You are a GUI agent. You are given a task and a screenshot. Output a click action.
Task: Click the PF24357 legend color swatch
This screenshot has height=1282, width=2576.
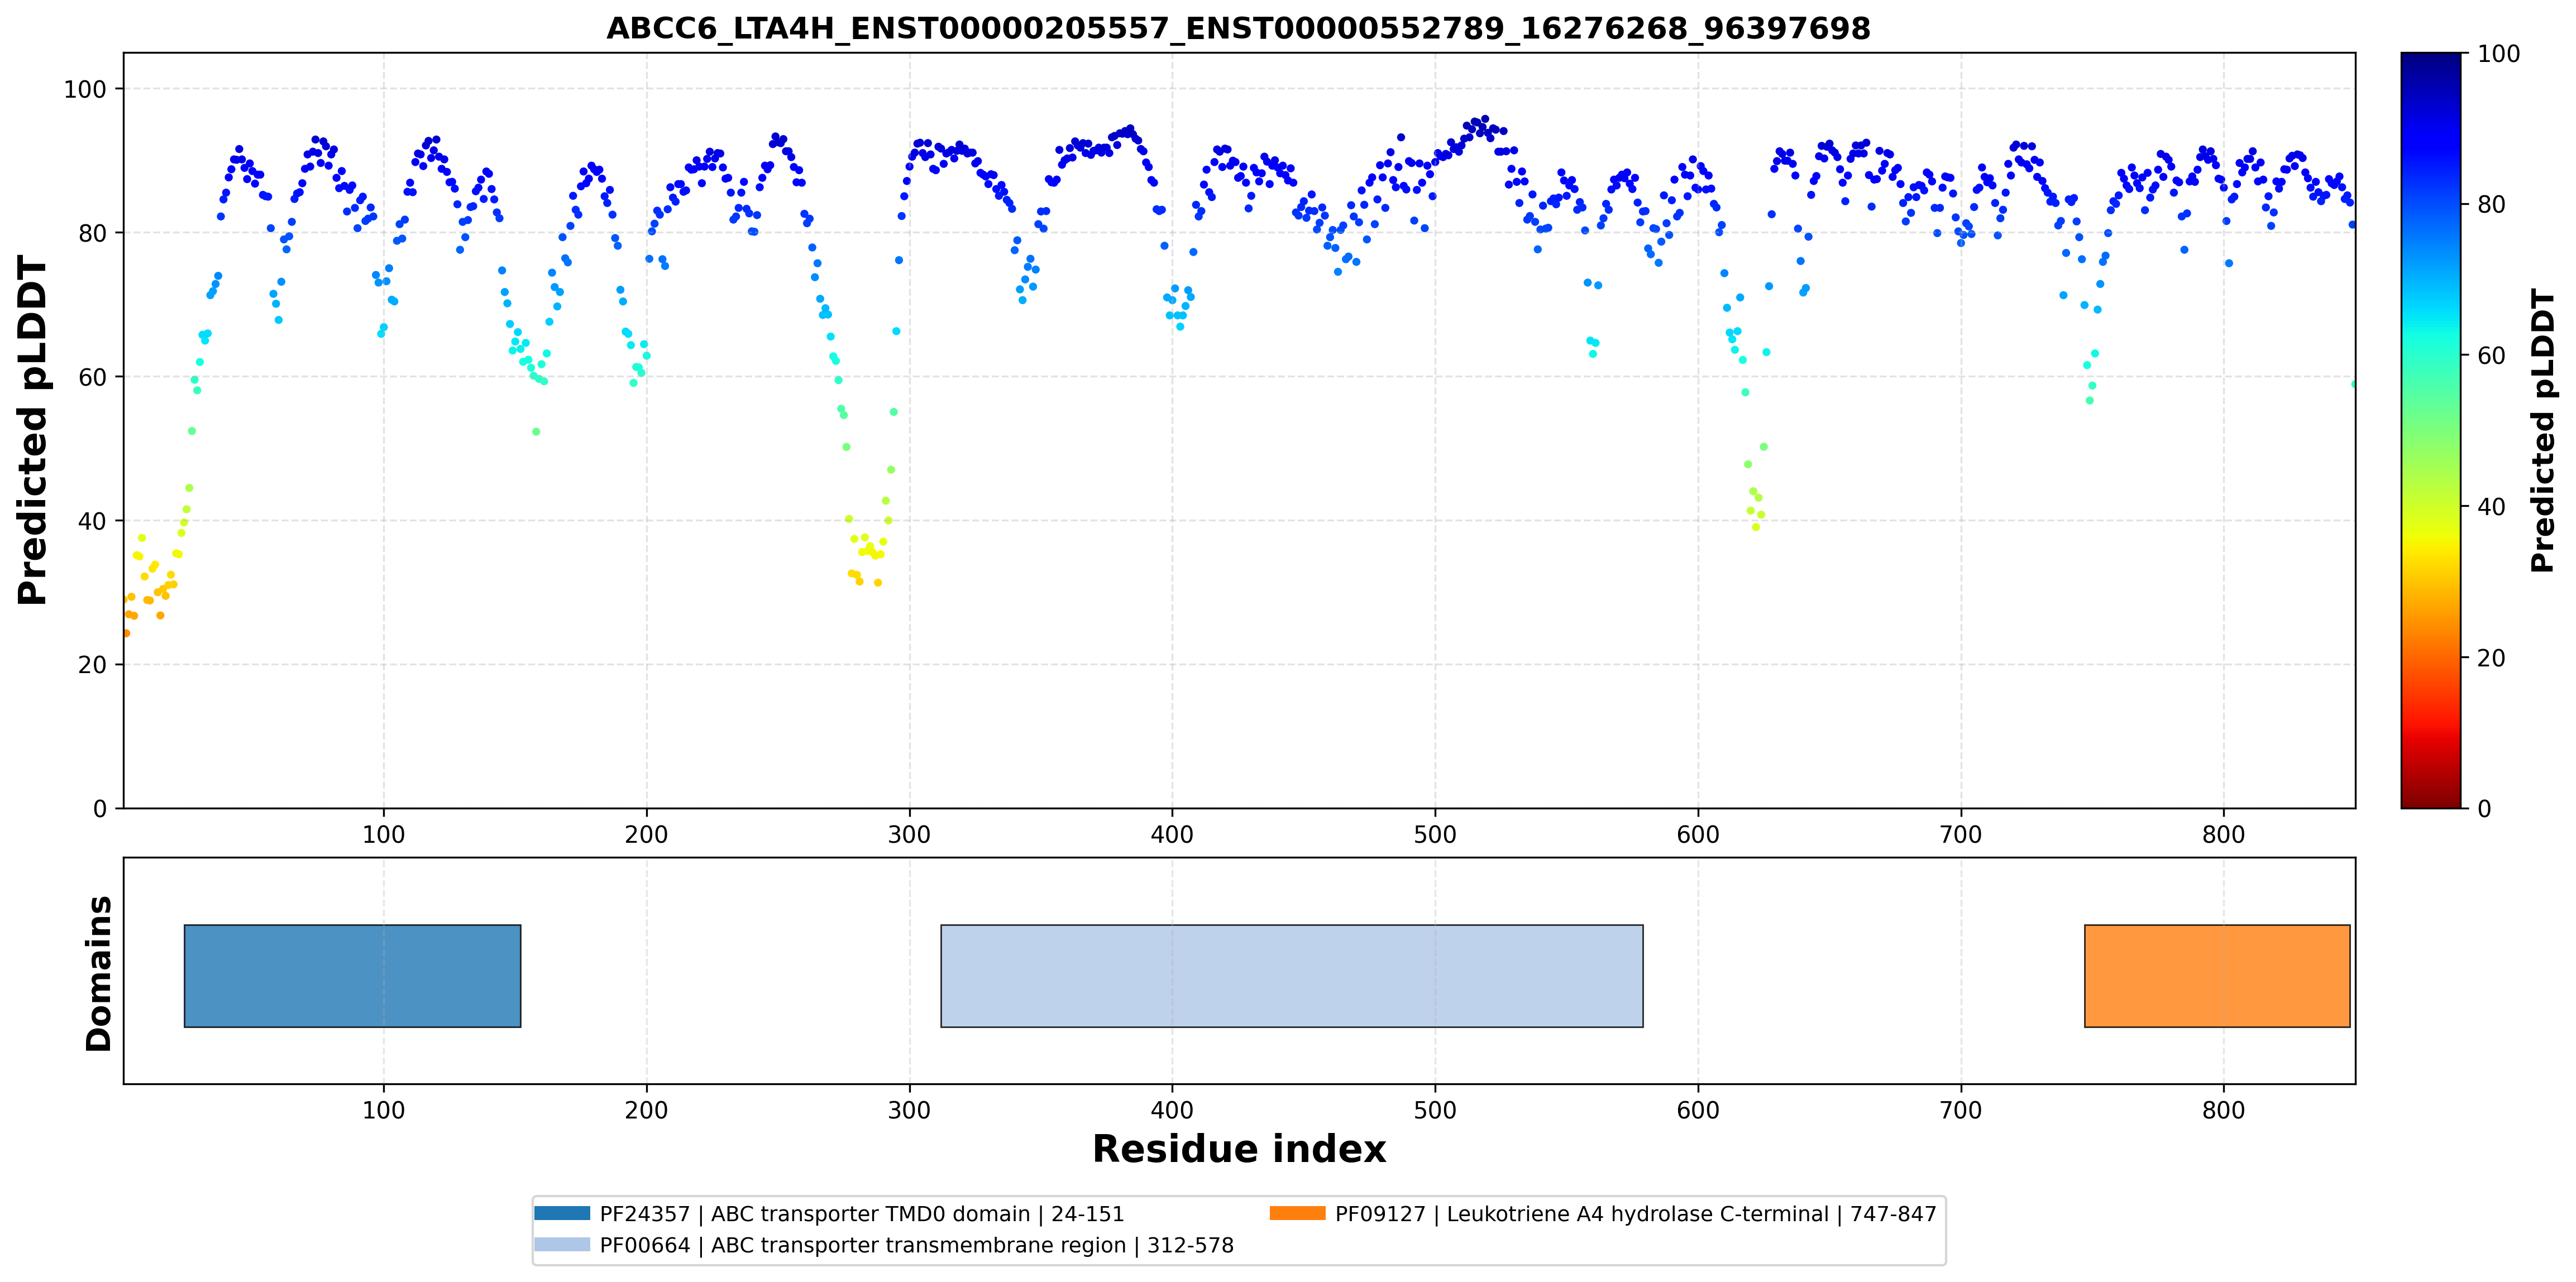(x=562, y=1213)
